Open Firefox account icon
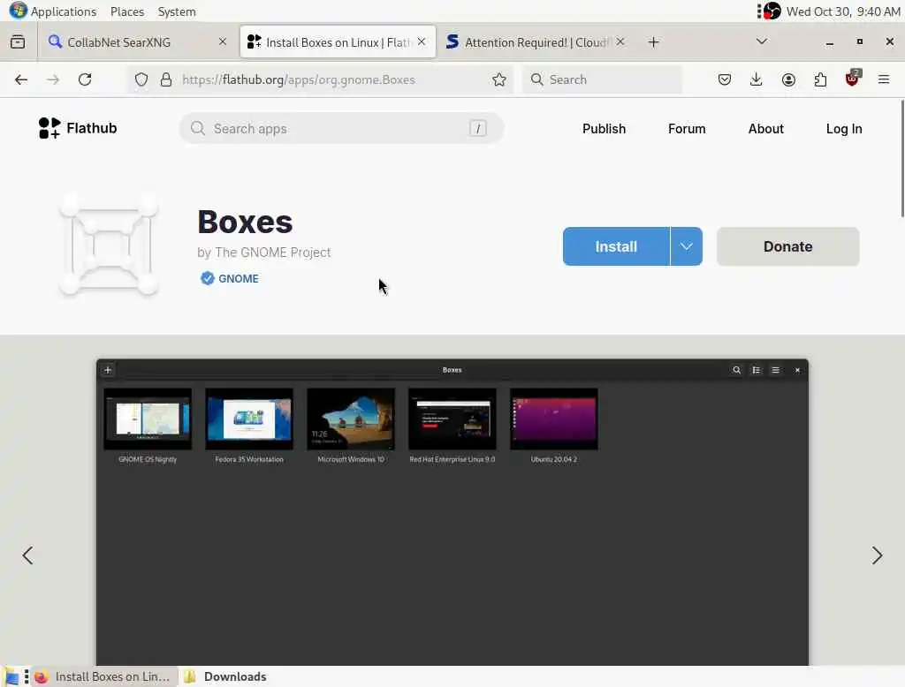 (x=788, y=79)
